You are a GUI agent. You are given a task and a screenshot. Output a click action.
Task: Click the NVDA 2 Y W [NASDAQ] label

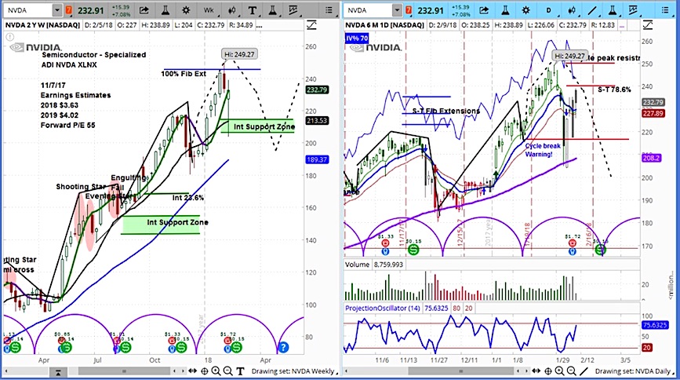42,25
